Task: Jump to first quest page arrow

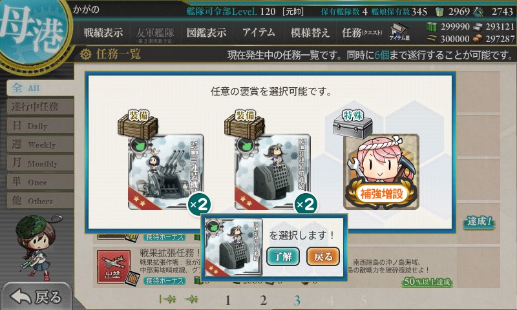Action: tap(167, 299)
